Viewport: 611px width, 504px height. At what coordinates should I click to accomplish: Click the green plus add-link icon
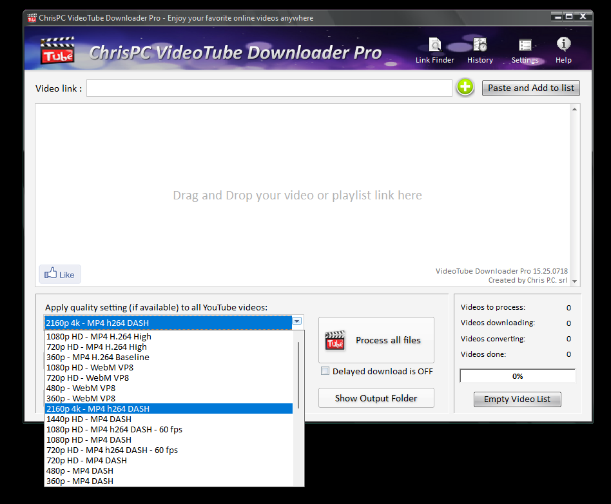point(465,87)
